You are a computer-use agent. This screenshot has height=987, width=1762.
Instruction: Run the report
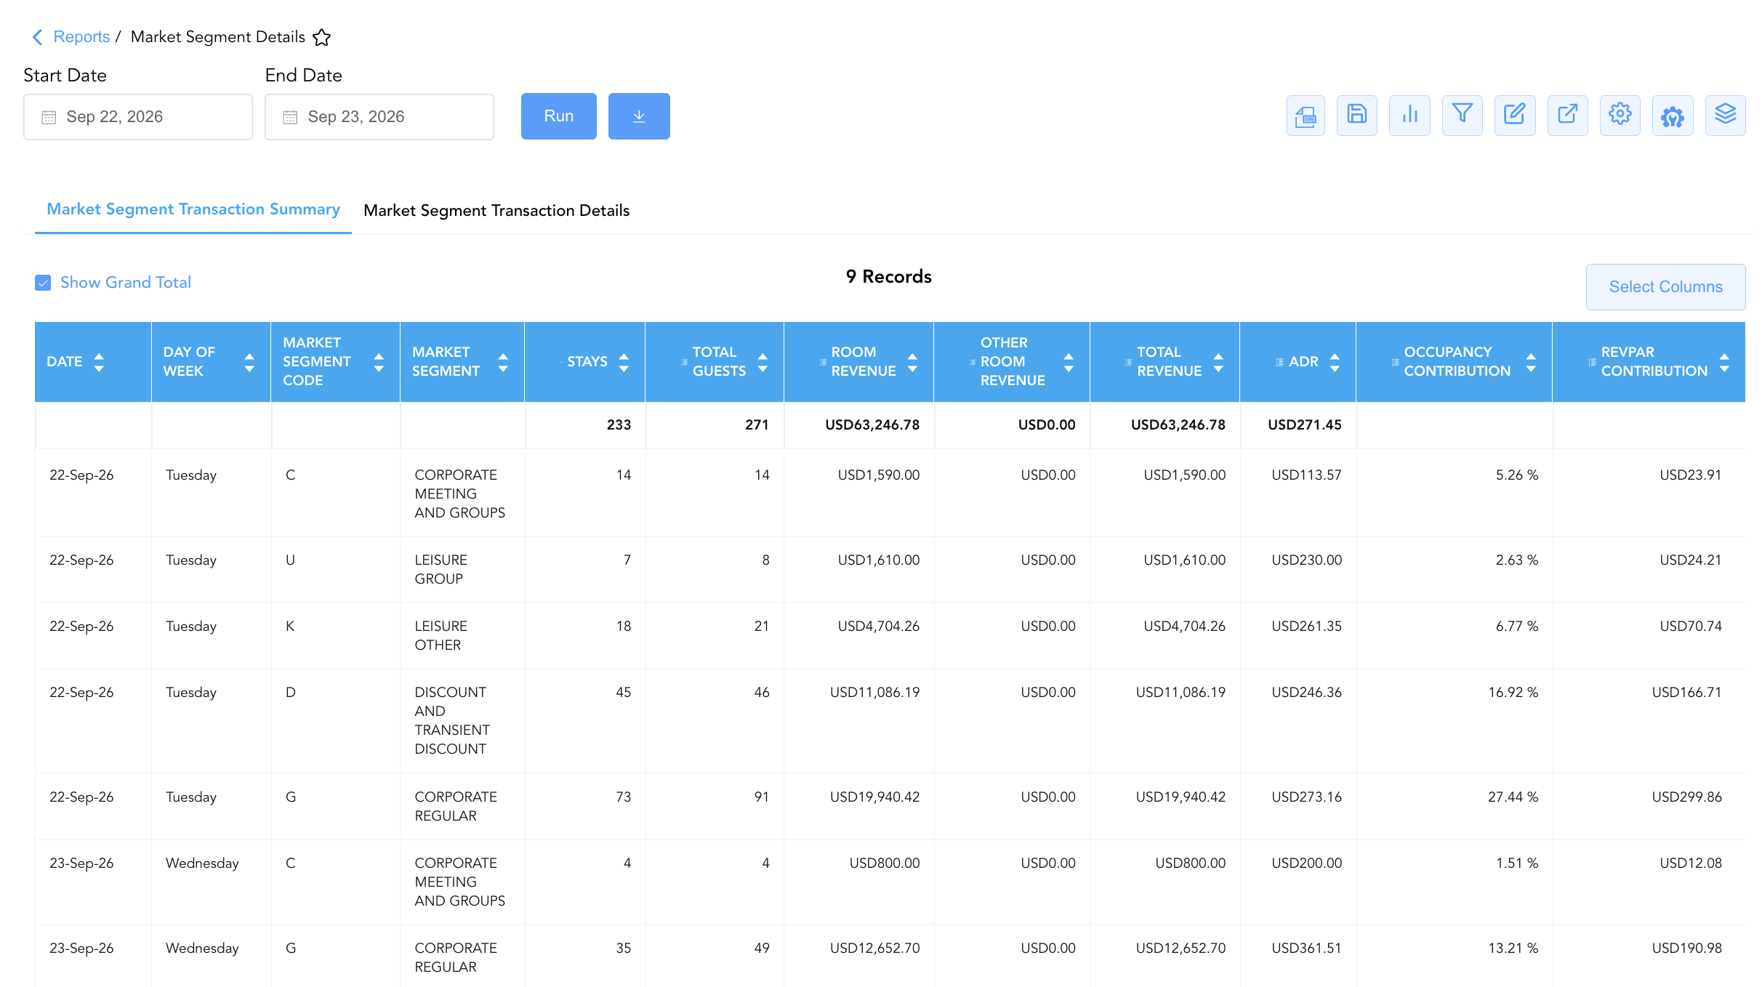(x=559, y=116)
